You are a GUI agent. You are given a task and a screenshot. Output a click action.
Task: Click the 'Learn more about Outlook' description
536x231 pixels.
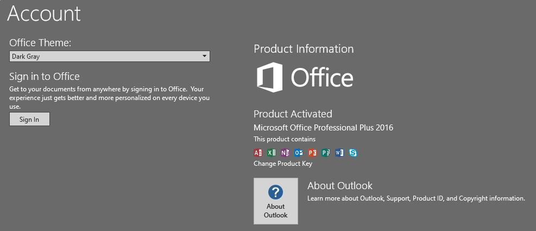pyautogui.click(x=416, y=198)
